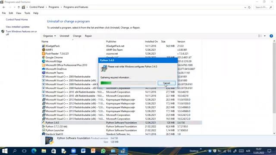Viewport: 276px width, 155px height.
Task: Click the Forward navigation arrow
Action: [x=10, y=7]
